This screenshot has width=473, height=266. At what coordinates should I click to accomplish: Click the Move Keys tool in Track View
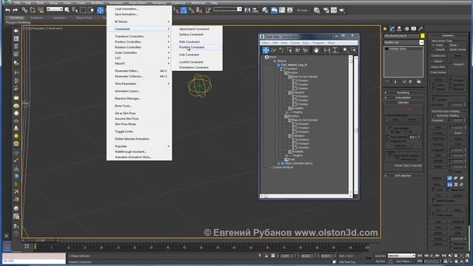(x=265, y=50)
